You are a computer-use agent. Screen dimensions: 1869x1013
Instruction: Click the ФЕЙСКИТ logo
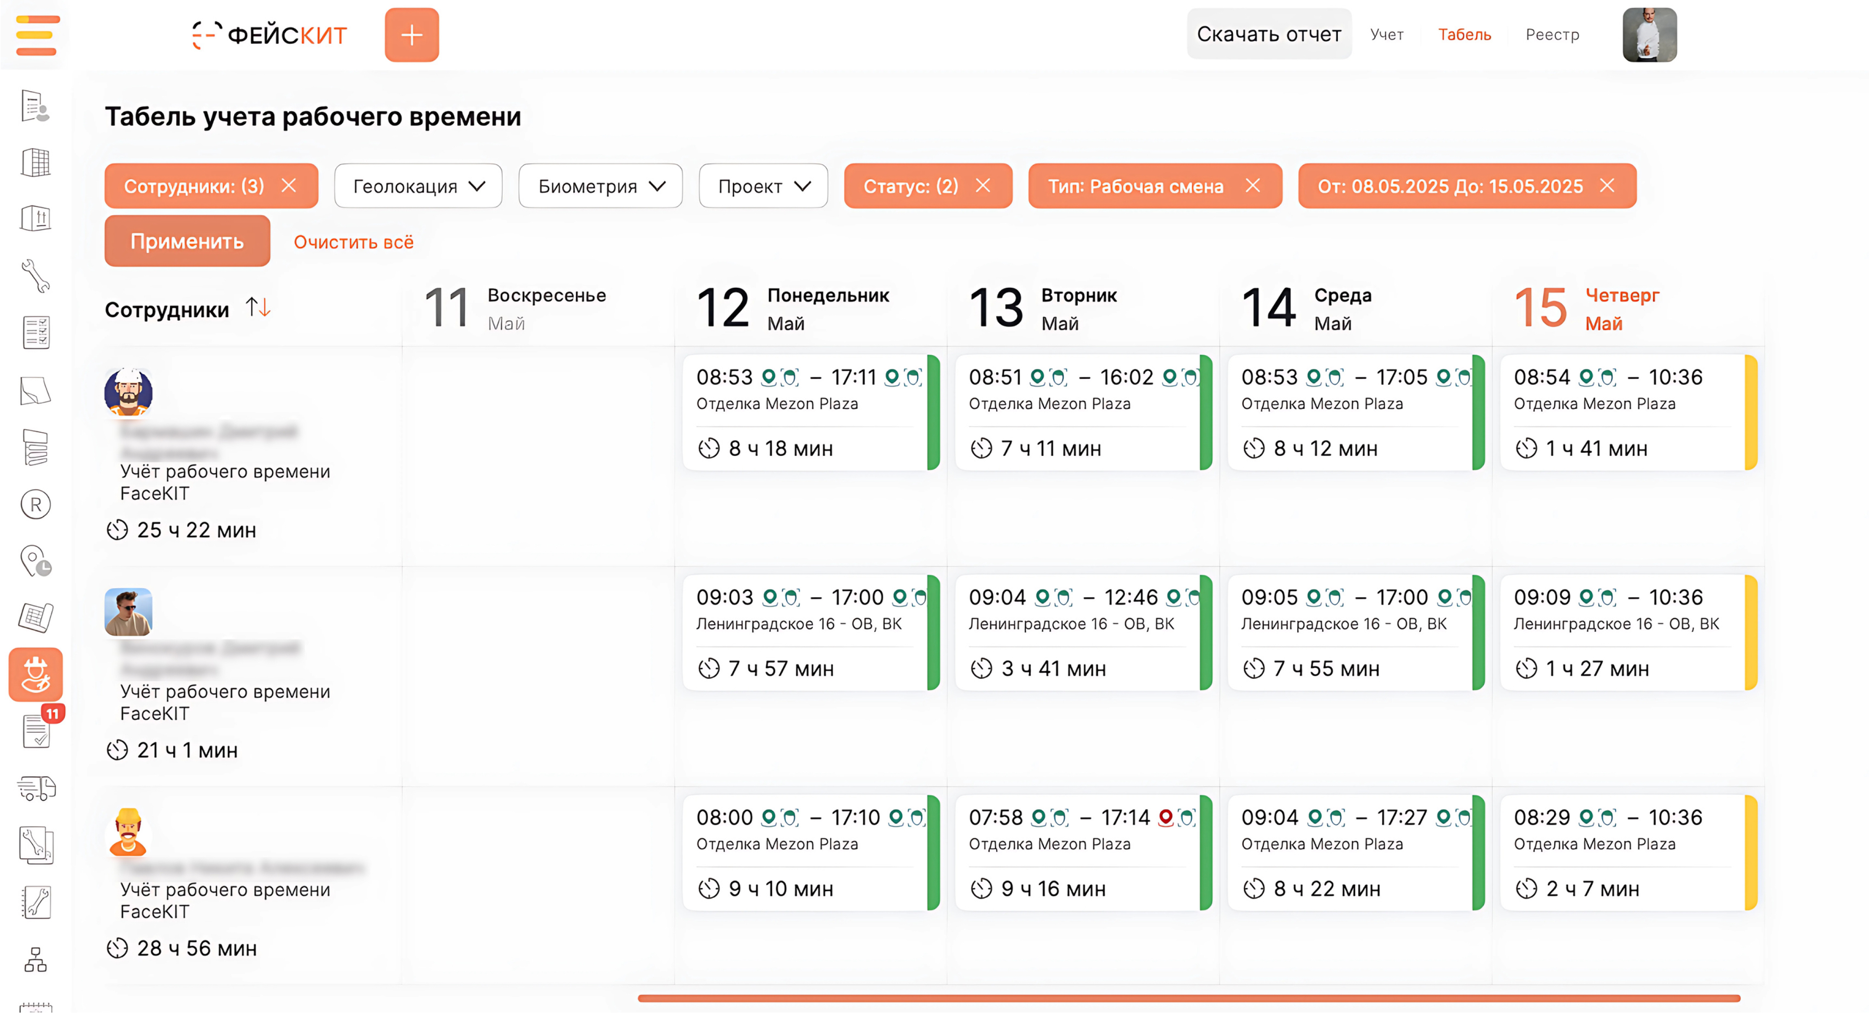[x=269, y=35]
